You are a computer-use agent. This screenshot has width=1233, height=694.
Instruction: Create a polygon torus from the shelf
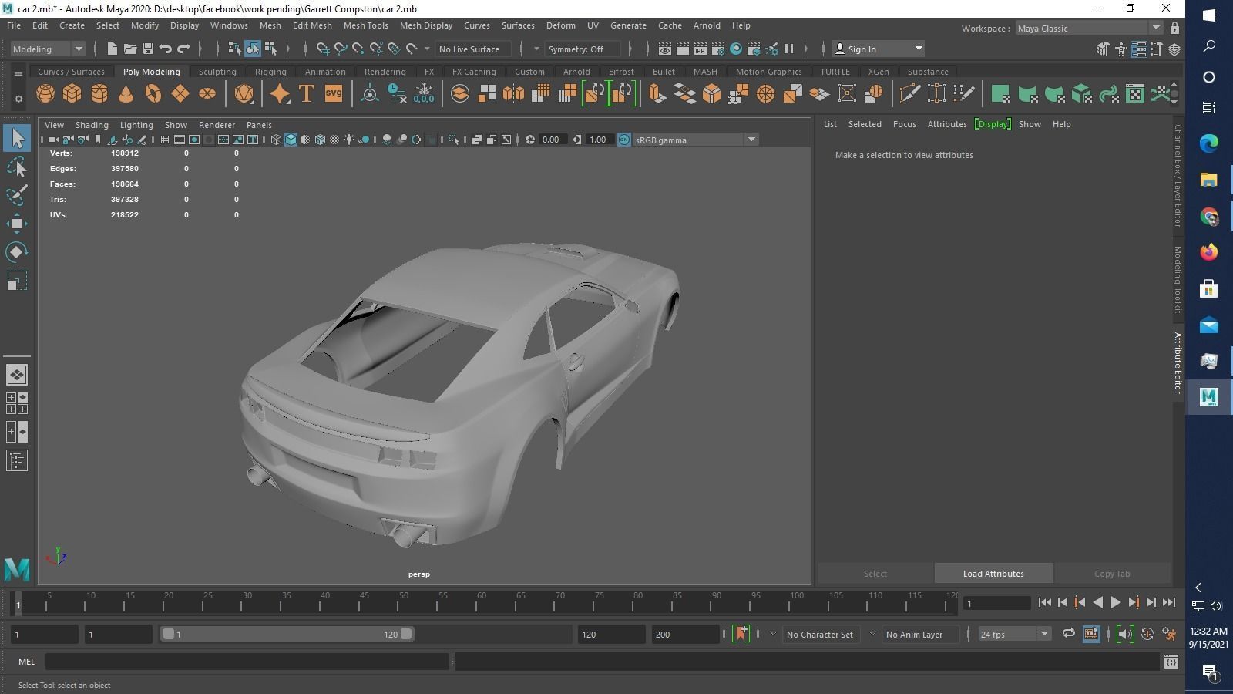[x=153, y=93]
